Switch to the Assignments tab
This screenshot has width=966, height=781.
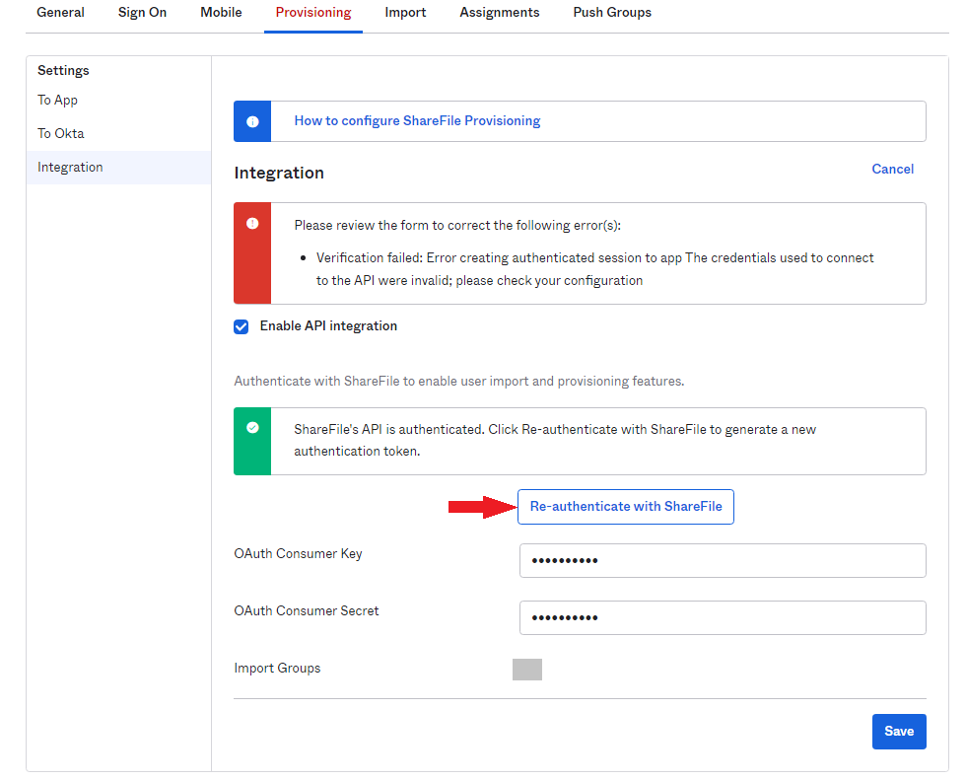[x=499, y=13]
